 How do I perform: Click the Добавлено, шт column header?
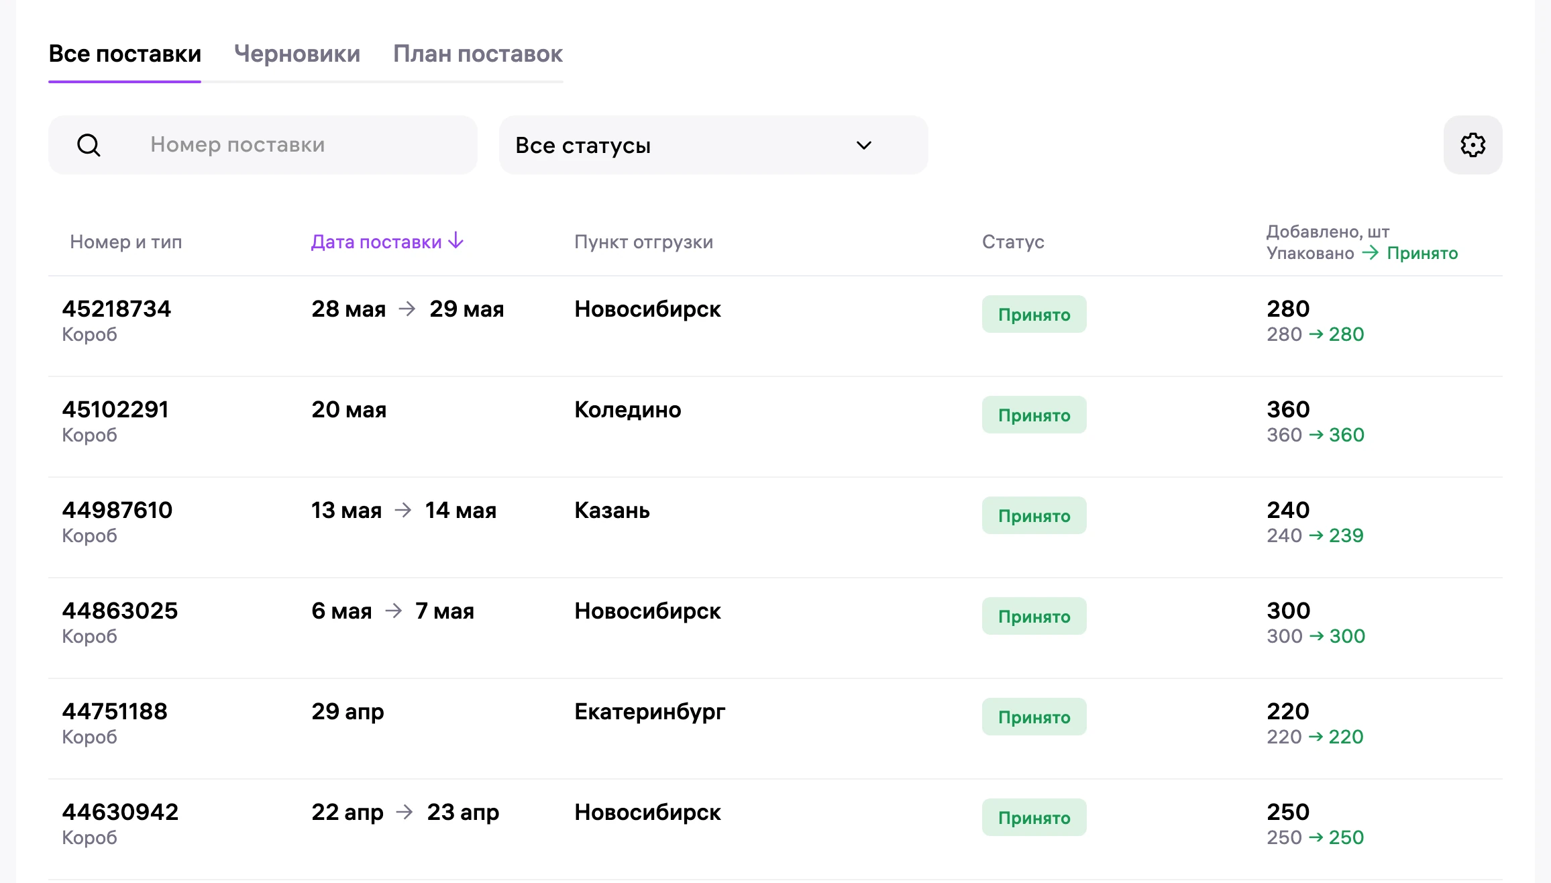[1328, 231]
